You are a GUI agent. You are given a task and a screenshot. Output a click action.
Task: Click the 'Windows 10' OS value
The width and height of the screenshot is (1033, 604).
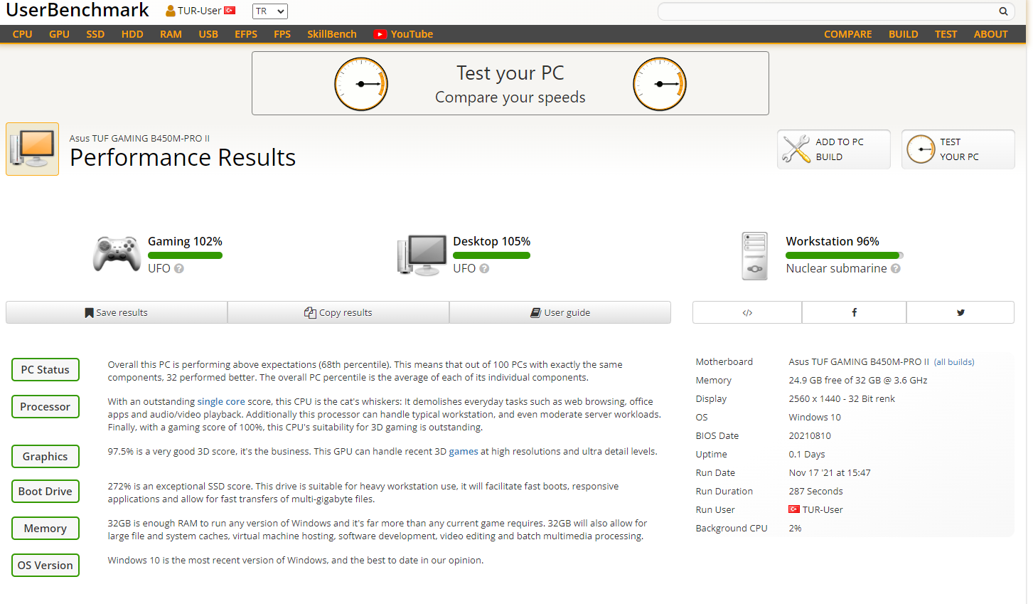[815, 418]
